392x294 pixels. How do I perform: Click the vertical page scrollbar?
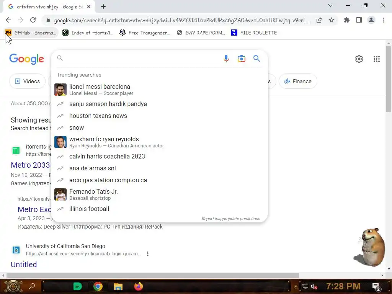389,79
